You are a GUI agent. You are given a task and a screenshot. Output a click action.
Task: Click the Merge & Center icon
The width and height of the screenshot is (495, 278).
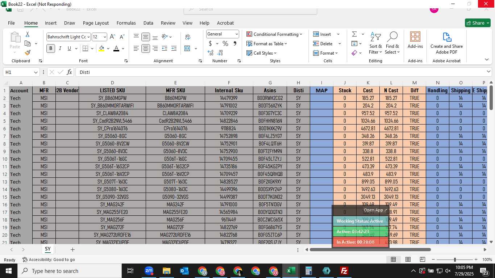(x=187, y=48)
